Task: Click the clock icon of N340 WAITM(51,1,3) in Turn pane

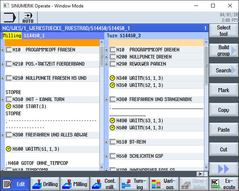Action: click(x=112, y=78)
